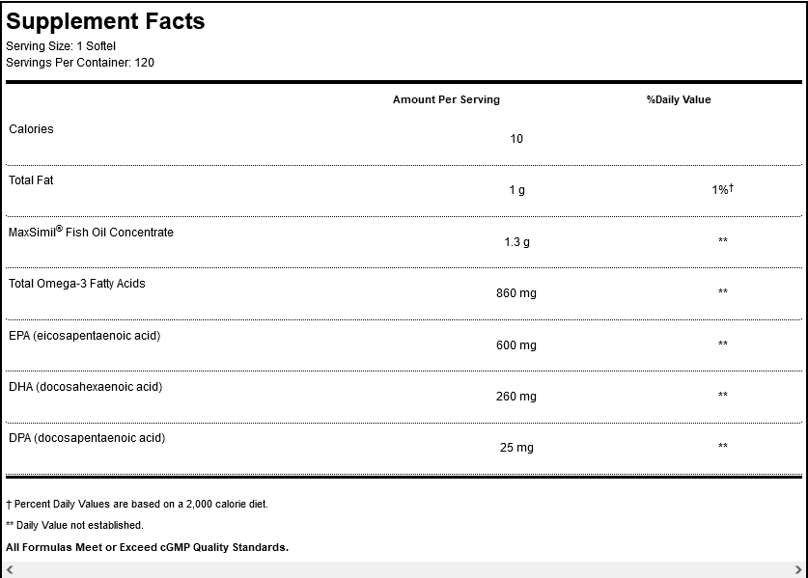Click the EPA (eicosapentaenoic acid) label

tap(85, 336)
